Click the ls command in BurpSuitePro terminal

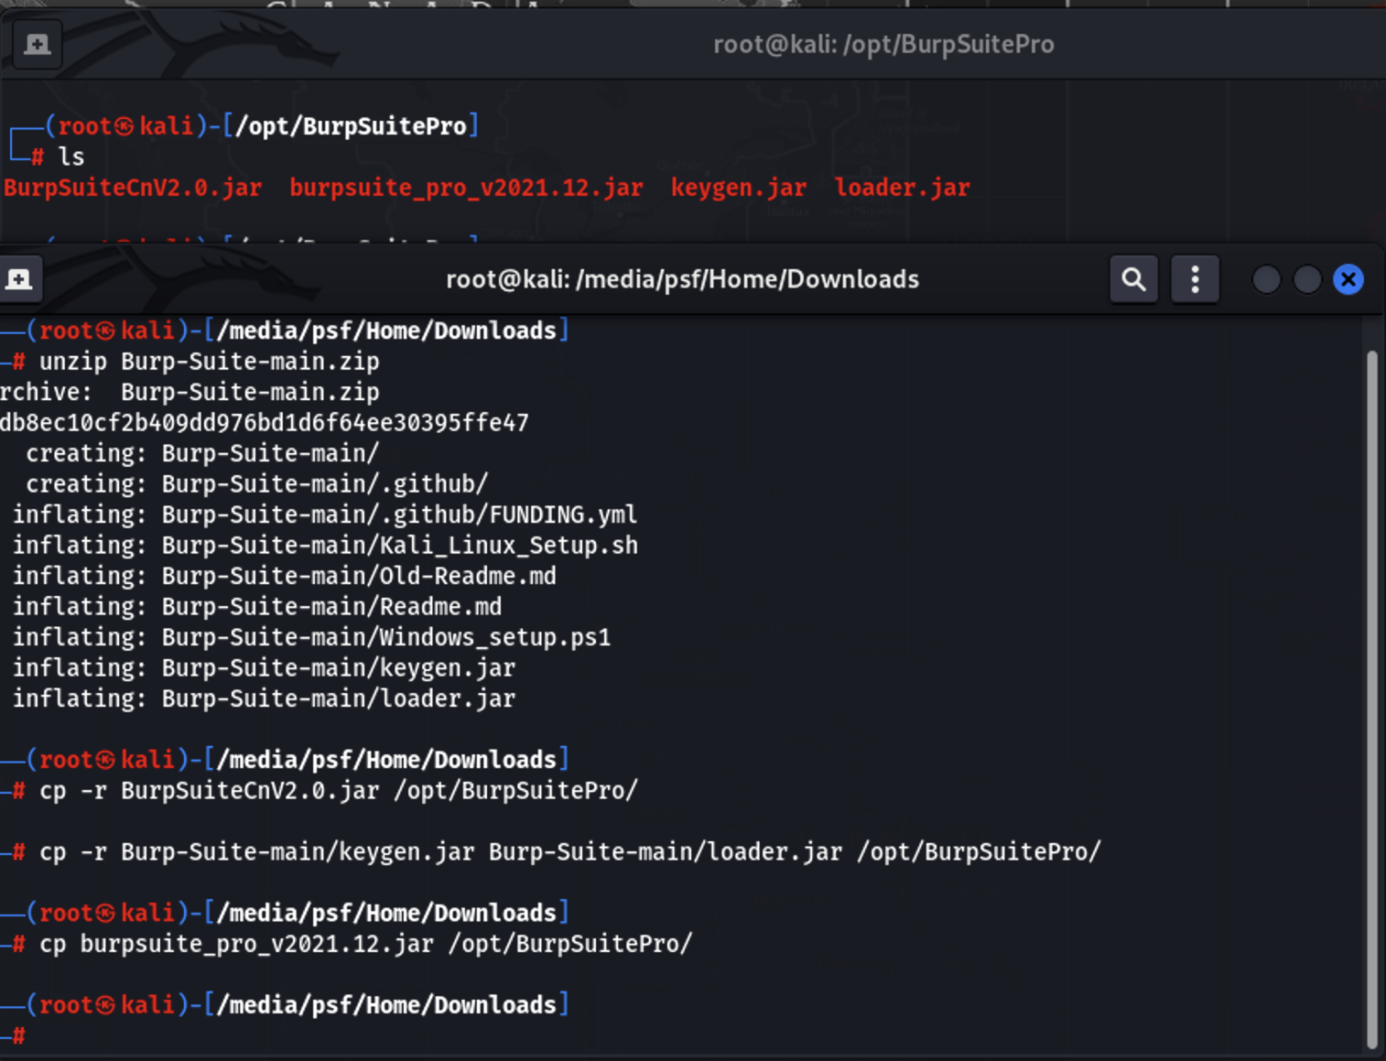click(x=71, y=157)
